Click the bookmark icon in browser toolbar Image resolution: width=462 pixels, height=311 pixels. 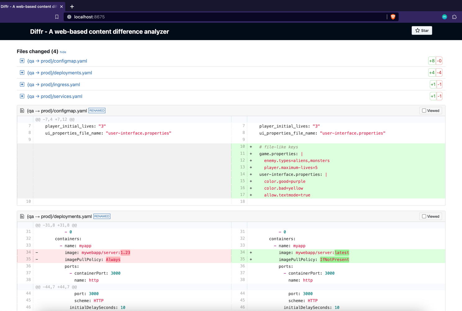point(57,17)
